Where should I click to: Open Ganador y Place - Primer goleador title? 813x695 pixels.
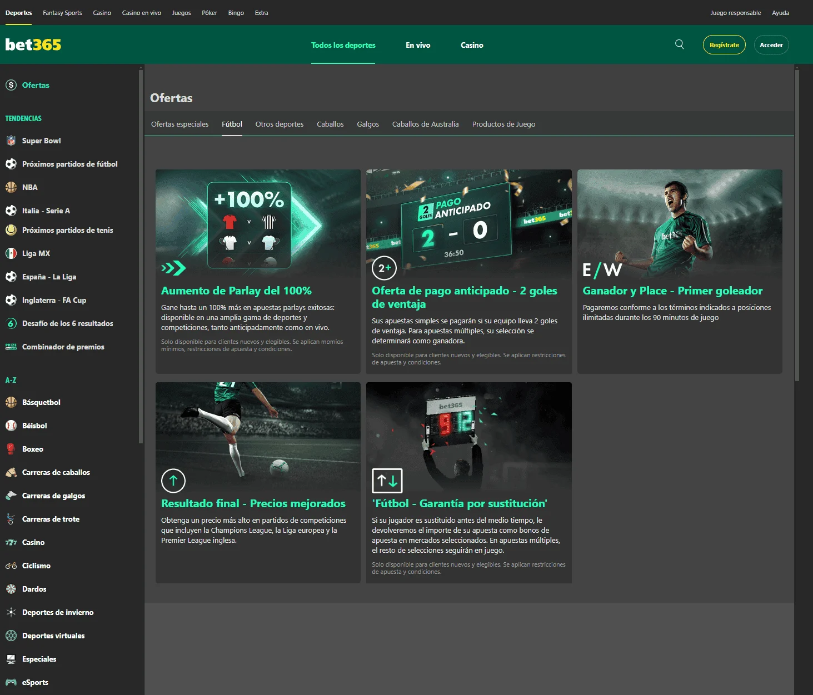(672, 291)
